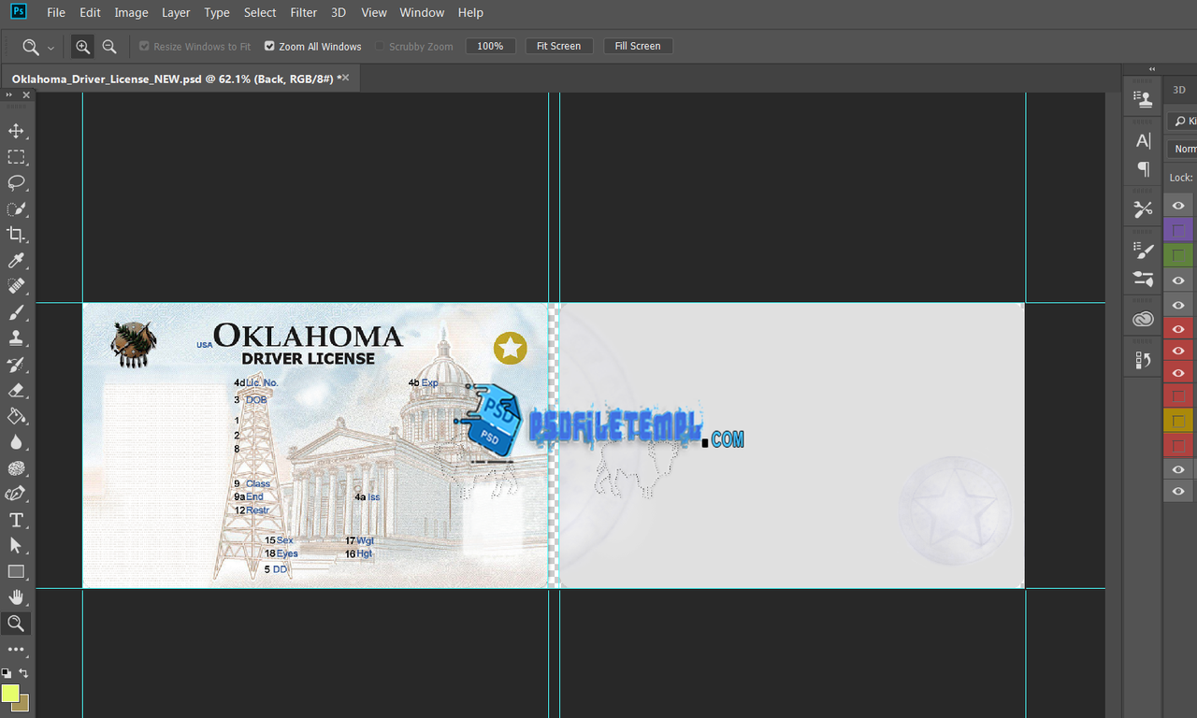
Task: Open the Tool Presets crossed-tools panel icon
Action: pyautogui.click(x=1143, y=209)
